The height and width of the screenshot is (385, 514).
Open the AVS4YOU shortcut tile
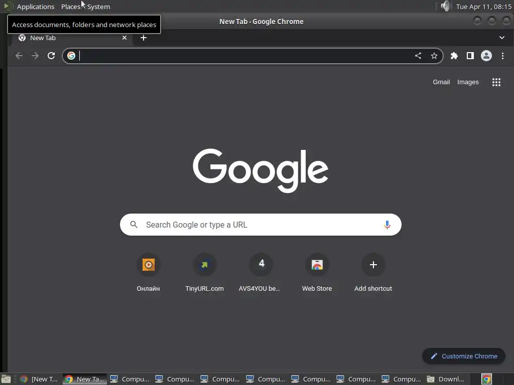261,273
